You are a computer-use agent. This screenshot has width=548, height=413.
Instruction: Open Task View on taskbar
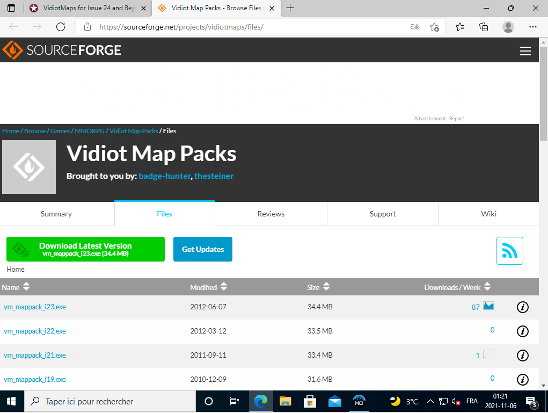click(235, 402)
